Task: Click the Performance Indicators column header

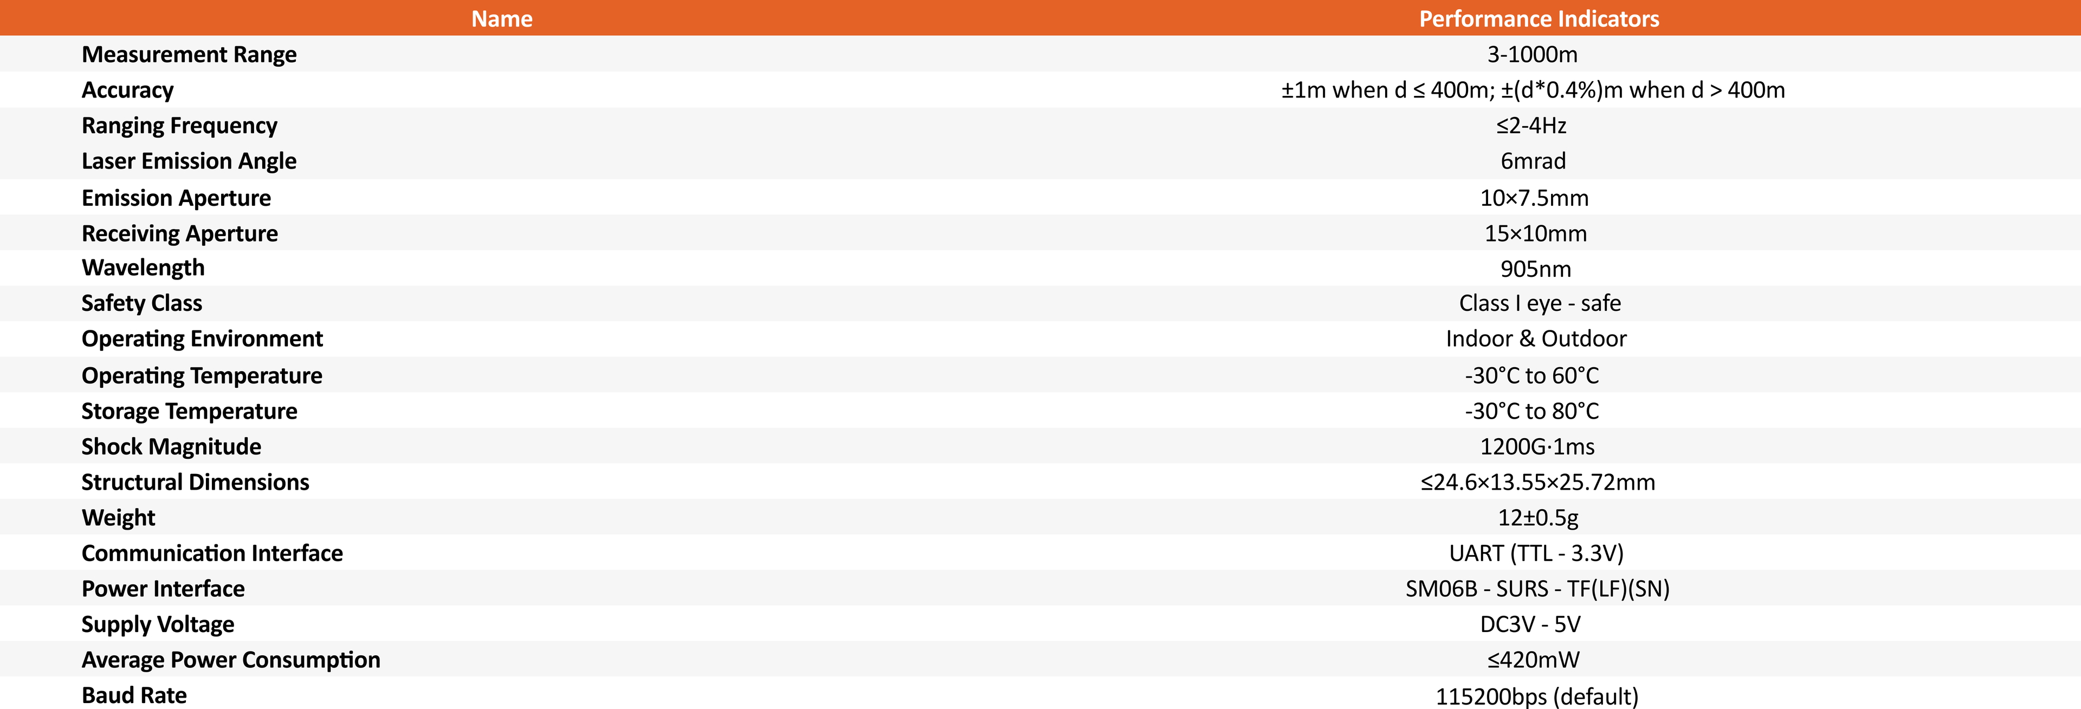Action: (1538, 18)
